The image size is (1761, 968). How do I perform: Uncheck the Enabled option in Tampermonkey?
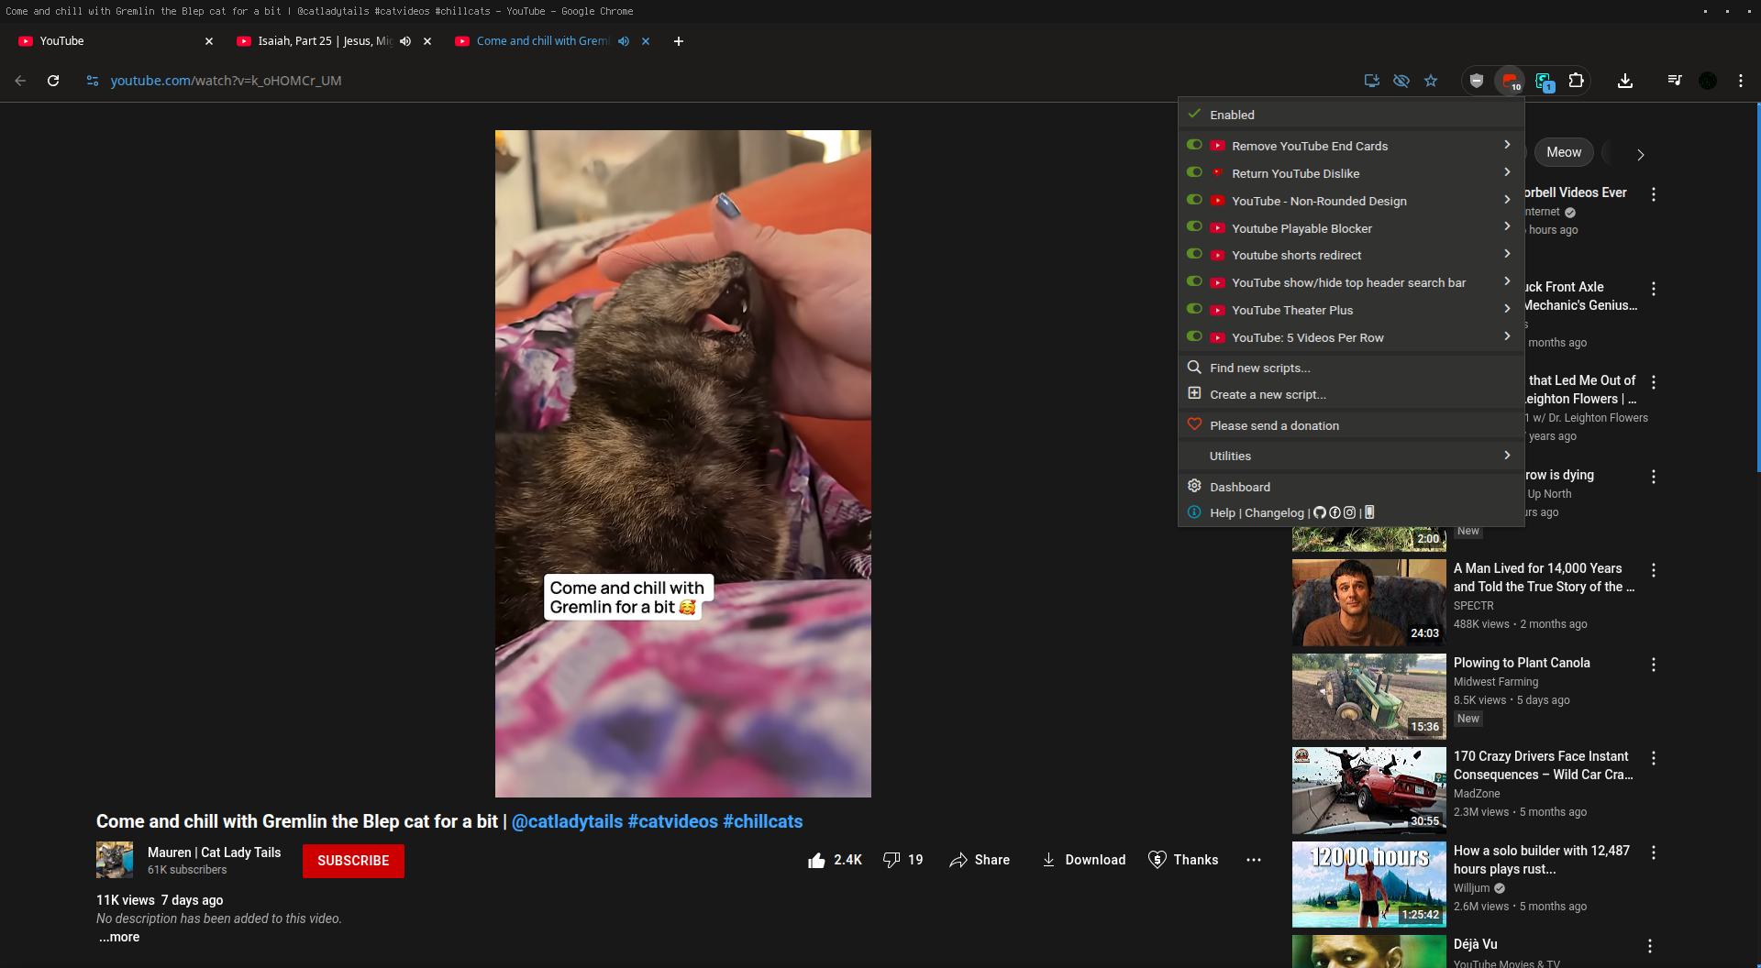pyautogui.click(x=1351, y=115)
